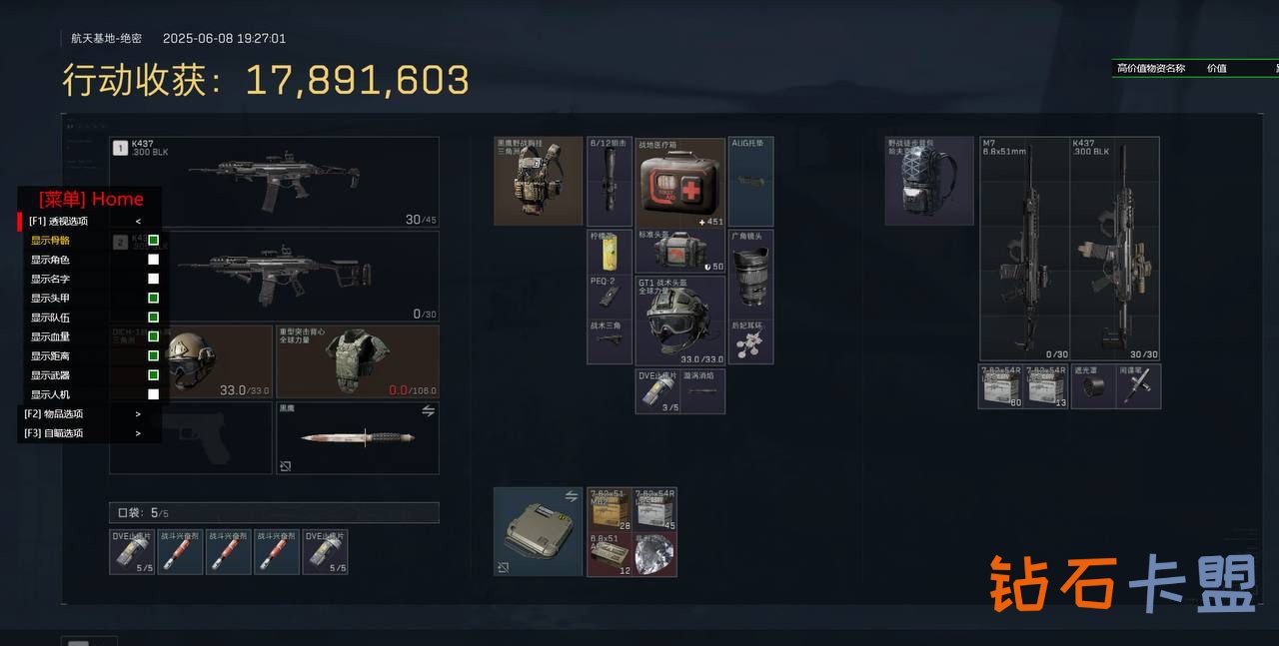Click the 高价值物资名称 column header

coord(1151,69)
